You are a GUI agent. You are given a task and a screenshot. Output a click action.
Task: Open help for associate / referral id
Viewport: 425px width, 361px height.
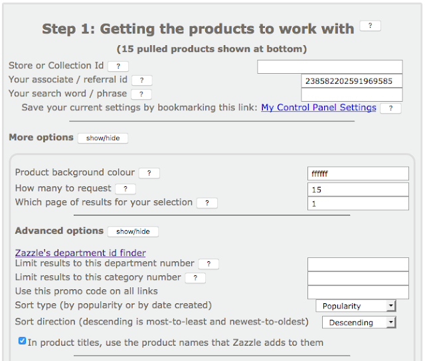(x=142, y=80)
